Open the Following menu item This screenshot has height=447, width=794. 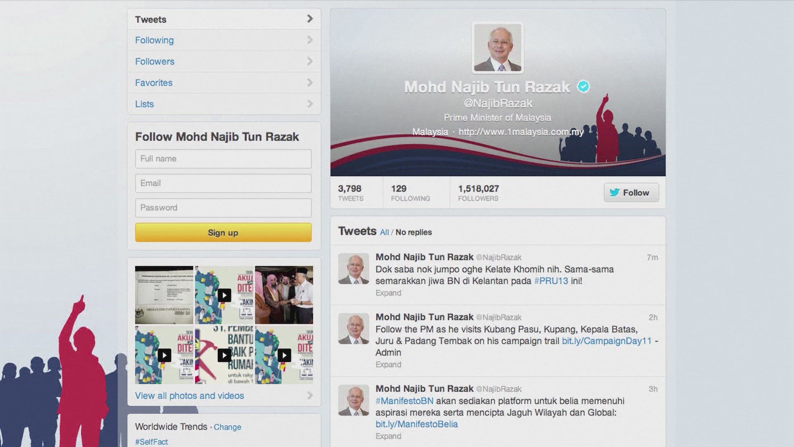click(154, 40)
